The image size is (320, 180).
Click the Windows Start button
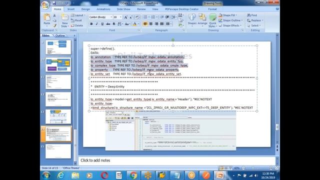(46, 175)
